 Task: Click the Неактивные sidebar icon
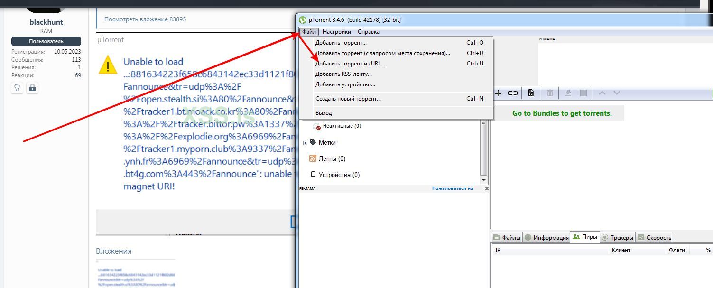317,127
